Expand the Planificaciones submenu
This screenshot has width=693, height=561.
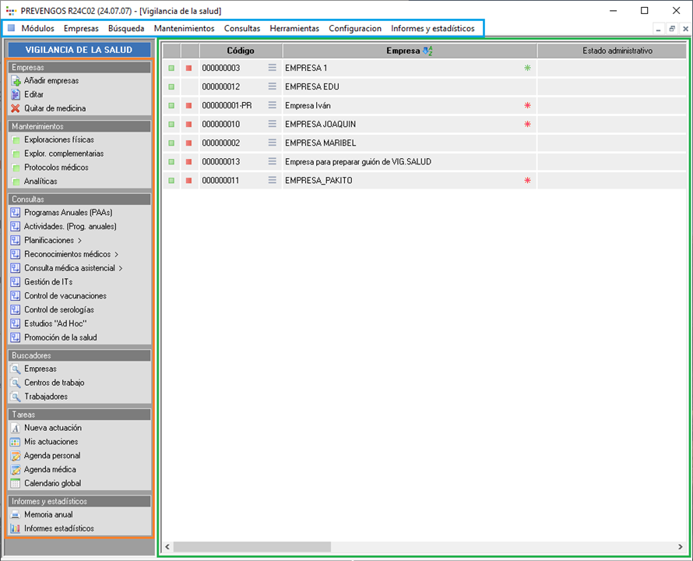click(79, 241)
